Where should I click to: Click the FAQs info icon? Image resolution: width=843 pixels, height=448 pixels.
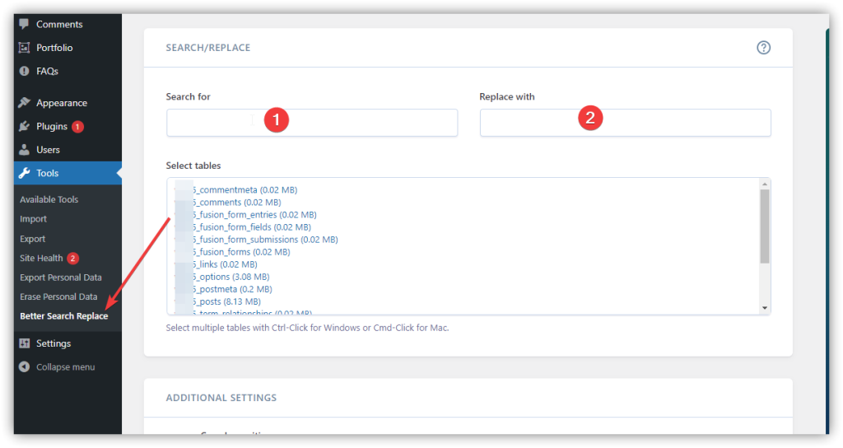pos(25,72)
